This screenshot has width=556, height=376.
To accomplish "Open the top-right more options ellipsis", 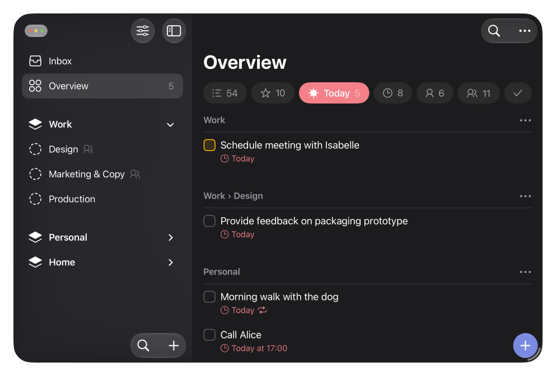I will 525,31.
